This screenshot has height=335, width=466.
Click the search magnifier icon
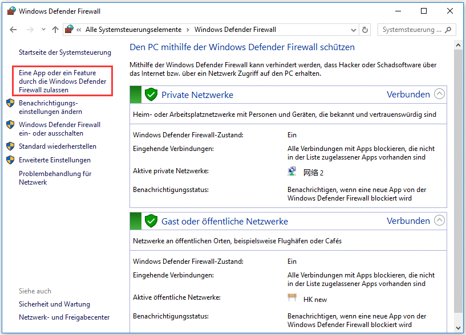pyautogui.click(x=448, y=30)
